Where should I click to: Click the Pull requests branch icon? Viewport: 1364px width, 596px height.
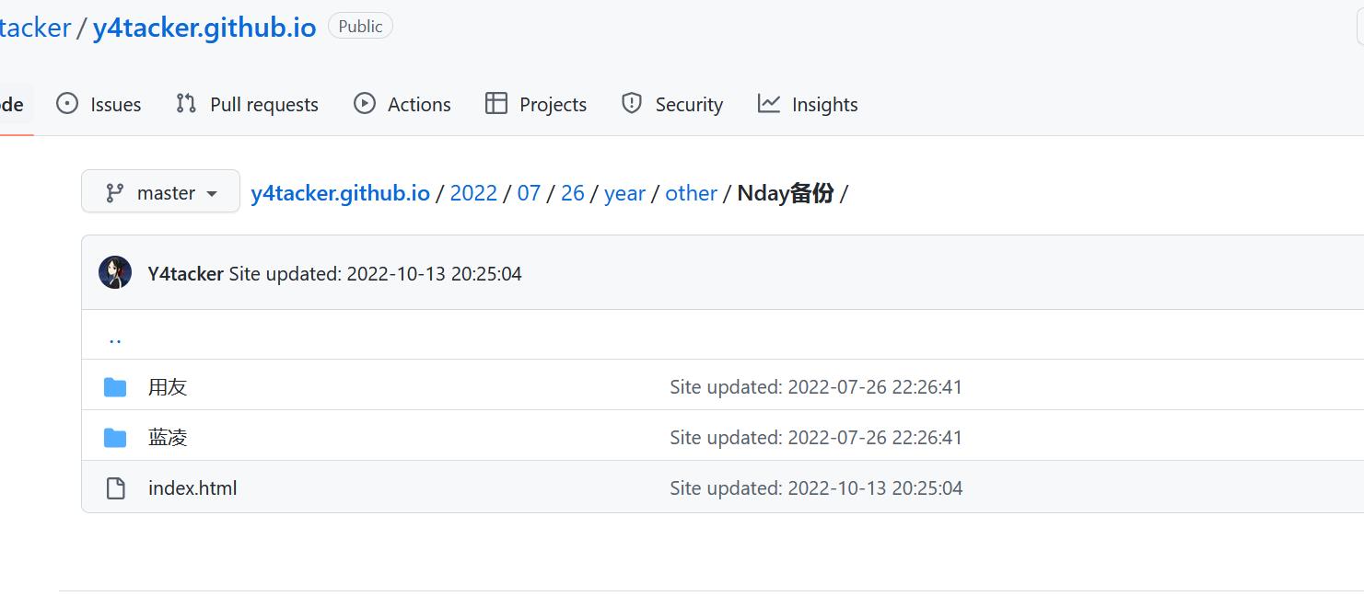[186, 104]
